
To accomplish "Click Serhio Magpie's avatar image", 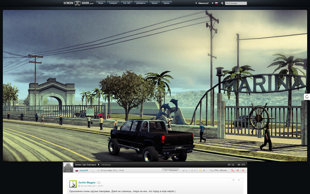I will [73, 184].
